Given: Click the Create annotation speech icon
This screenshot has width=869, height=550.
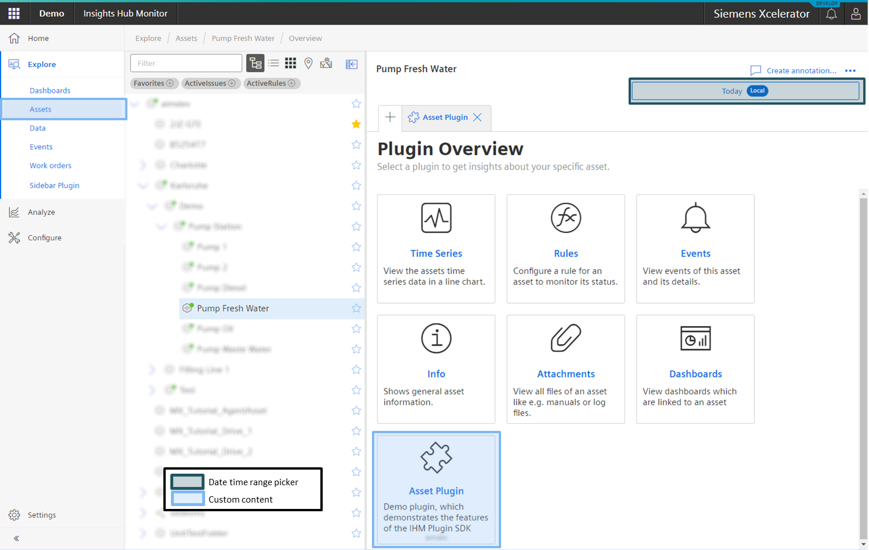Looking at the screenshot, I should (755, 71).
